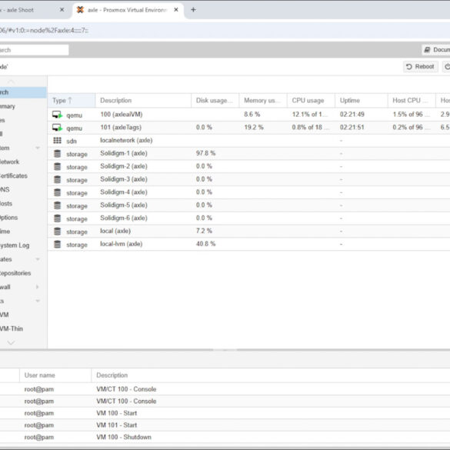The height and width of the screenshot is (450, 450).
Task: Open the Hosts side menu item
Action: 23,204
